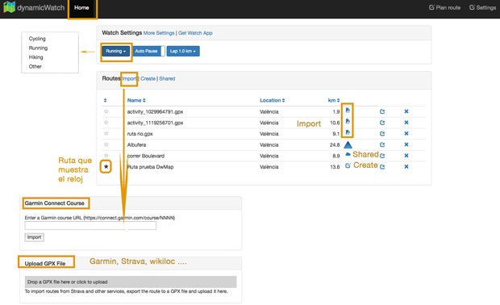Choose Cycling from the activity menu
The image size is (500, 305).
pos(37,39)
